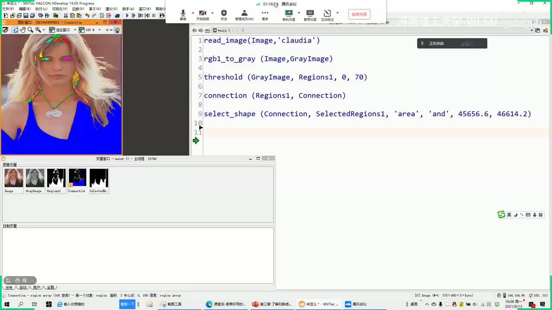Click the Run program play icon
The height and width of the screenshot is (310, 552).
pos(127,15)
